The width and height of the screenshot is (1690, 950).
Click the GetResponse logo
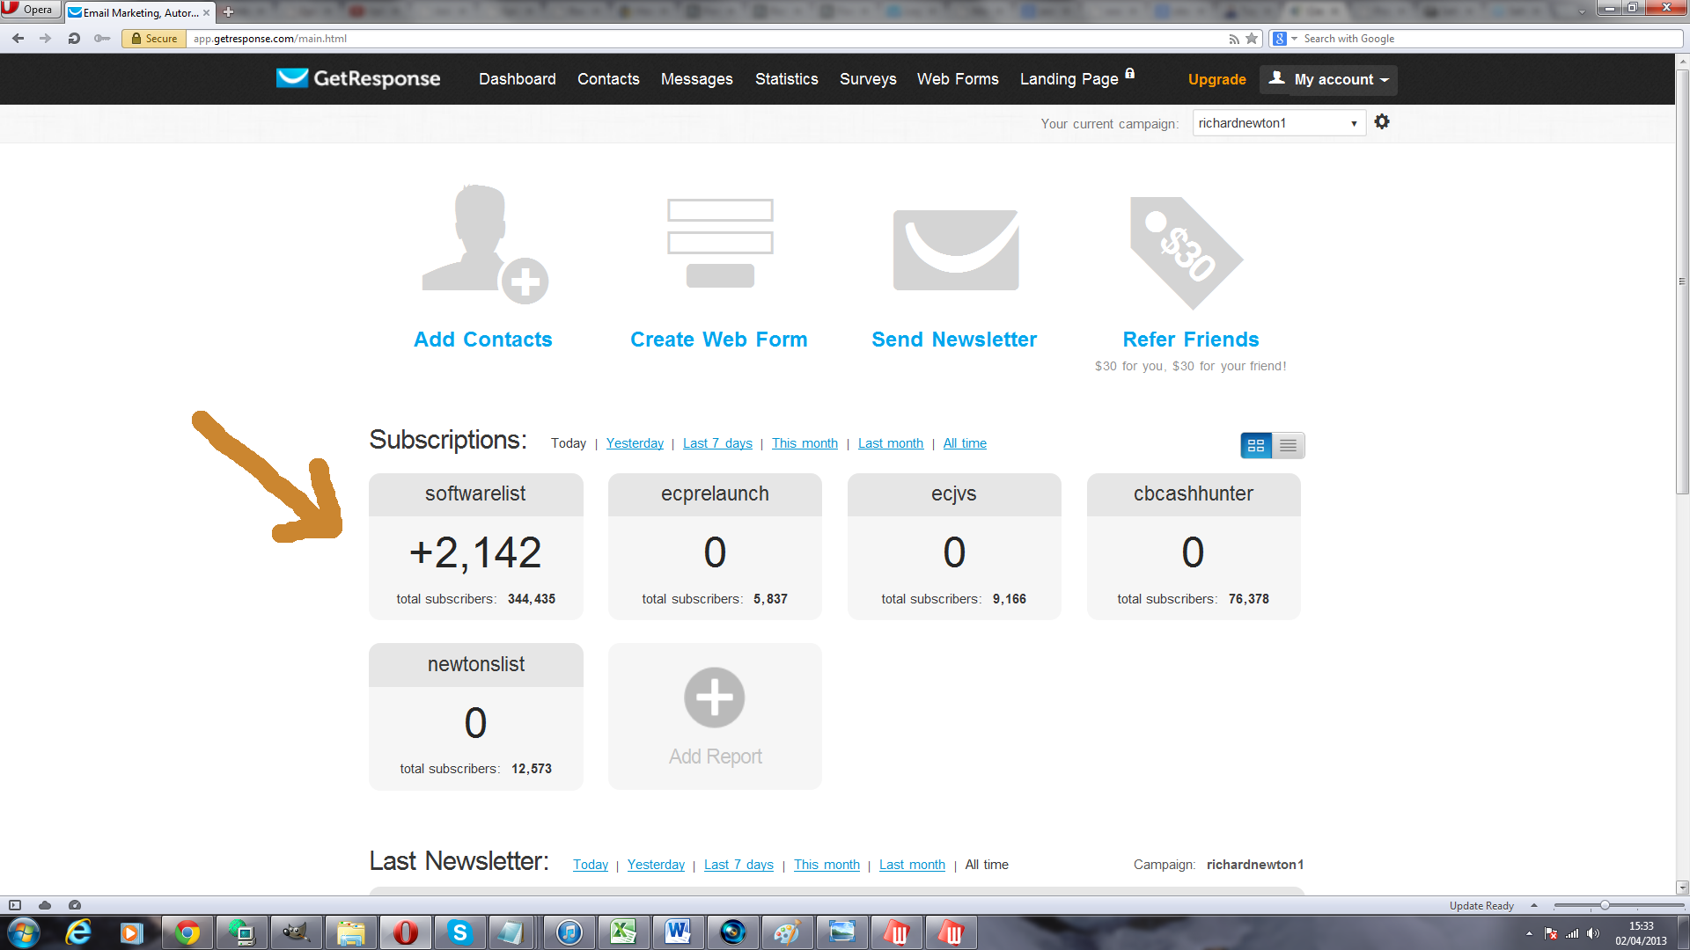click(358, 78)
